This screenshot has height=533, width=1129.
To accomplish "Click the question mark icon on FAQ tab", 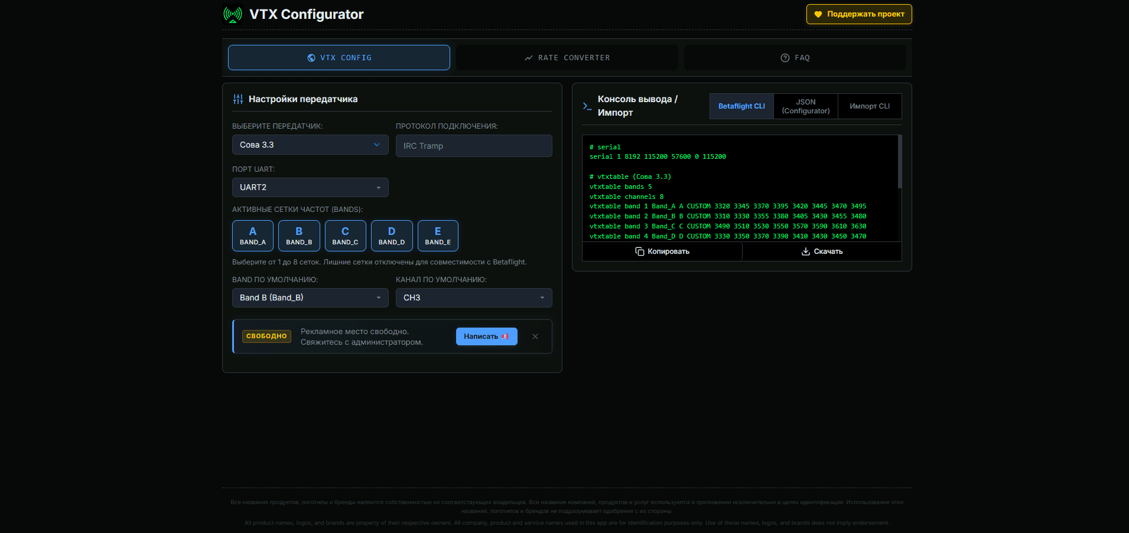I will click(x=785, y=58).
